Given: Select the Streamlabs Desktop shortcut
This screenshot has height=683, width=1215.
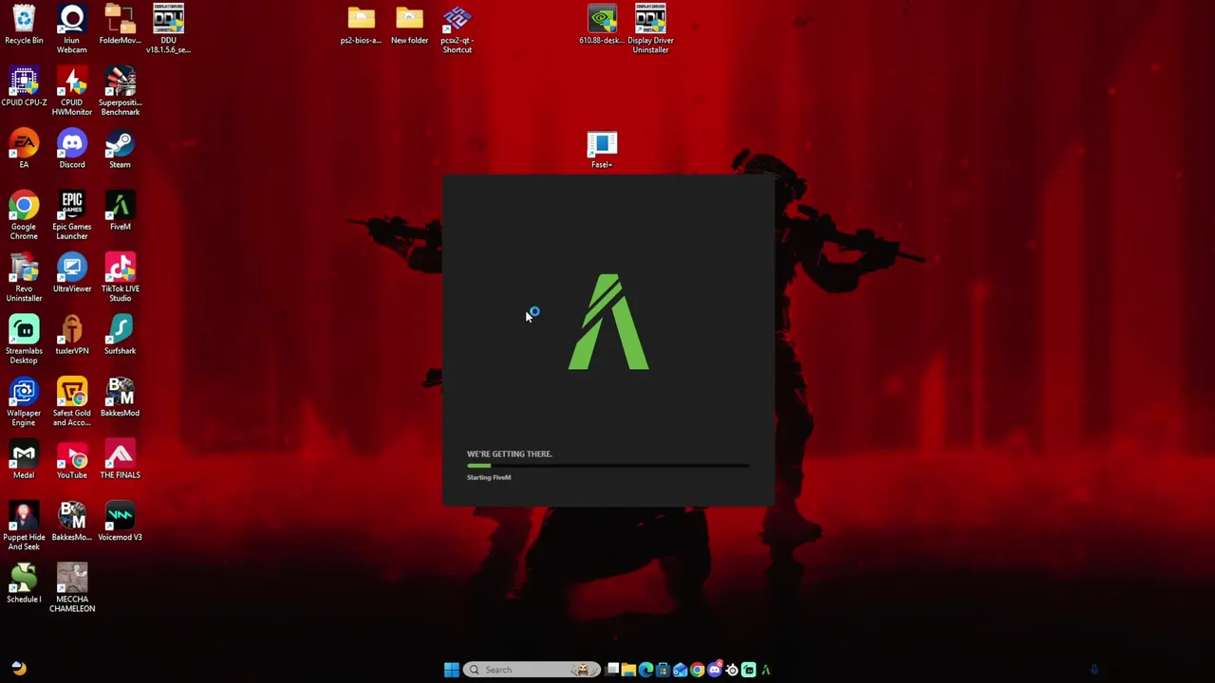Looking at the screenshot, I should [x=24, y=340].
